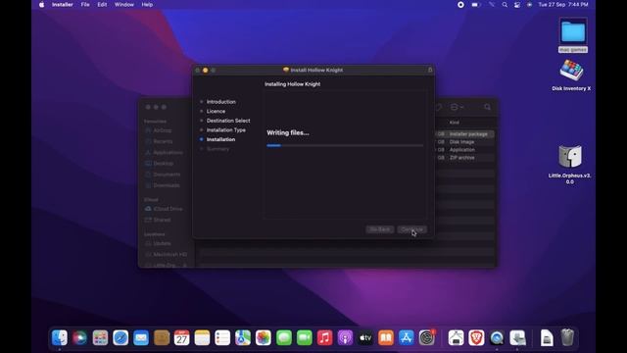Open Launchpad in the dock
The width and height of the screenshot is (627, 353).
100,337
